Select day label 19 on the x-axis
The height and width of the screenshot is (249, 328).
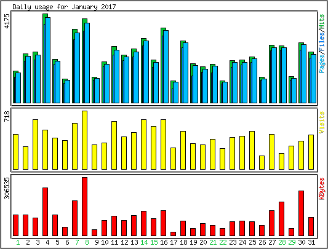pos(193,242)
